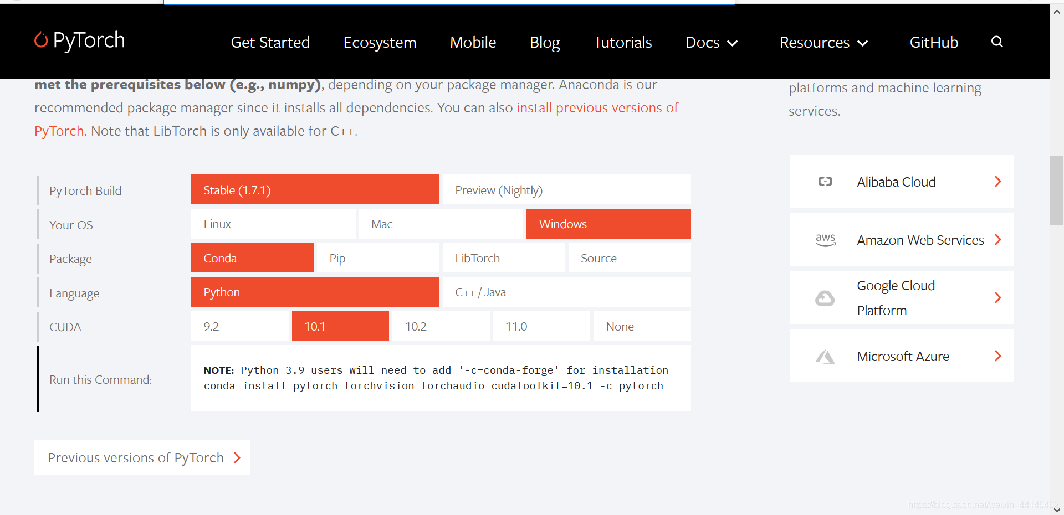
Task: Expand the Resources dropdown menu
Action: pos(823,43)
